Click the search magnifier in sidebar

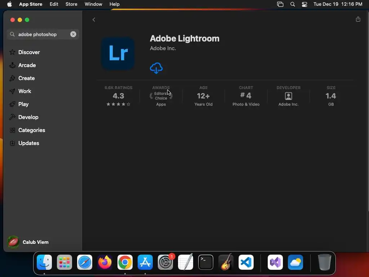click(12, 34)
